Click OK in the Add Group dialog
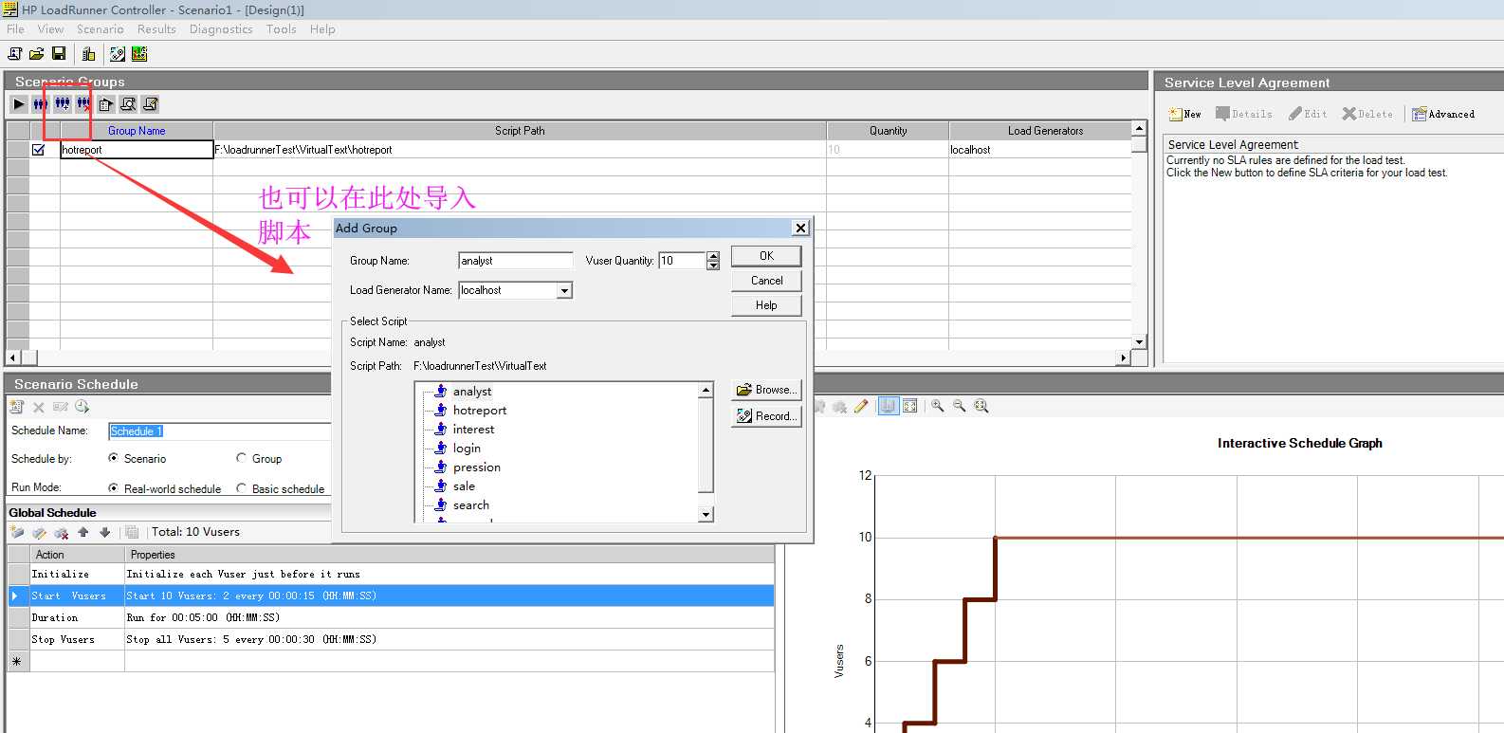Image resolution: width=1504 pixels, height=733 pixels. [766, 256]
